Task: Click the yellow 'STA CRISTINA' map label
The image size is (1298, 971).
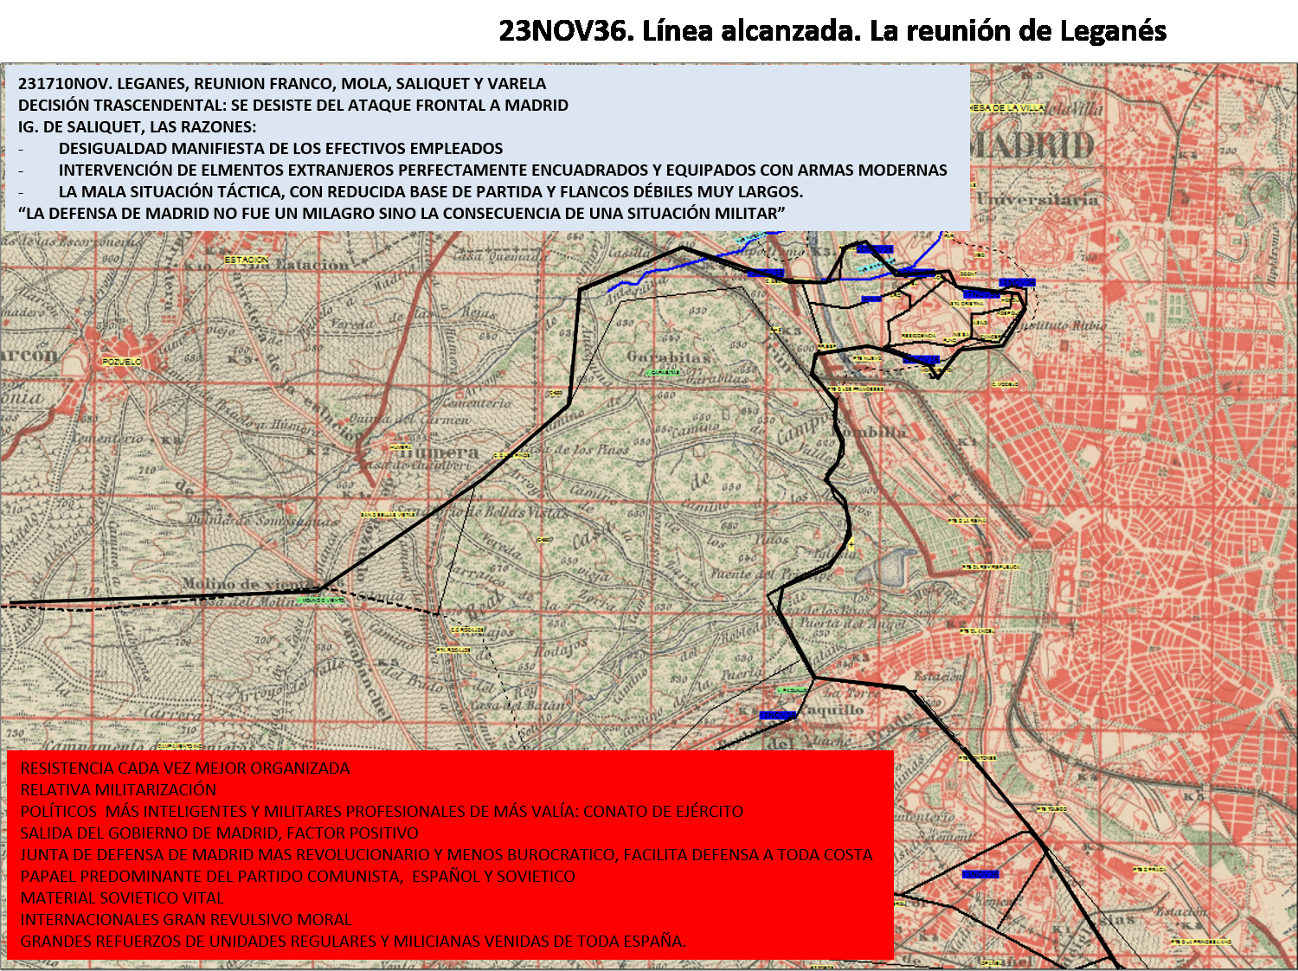Action: tap(967, 304)
